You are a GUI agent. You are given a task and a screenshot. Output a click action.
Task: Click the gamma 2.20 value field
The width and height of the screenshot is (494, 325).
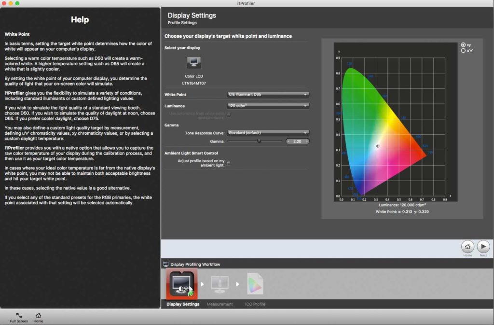(297, 141)
